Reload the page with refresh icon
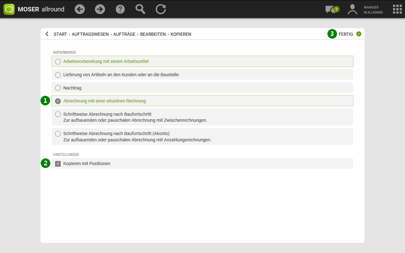This screenshot has width=405, height=253. tap(161, 9)
